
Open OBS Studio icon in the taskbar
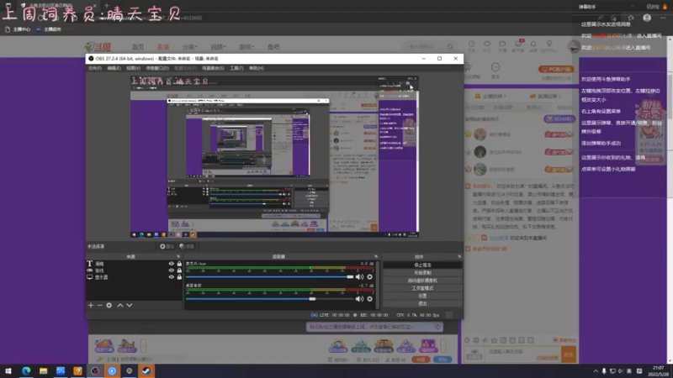coord(95,370)
